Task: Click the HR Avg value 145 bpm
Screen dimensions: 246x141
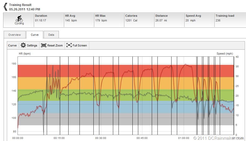Action: [x=71, y=20]
